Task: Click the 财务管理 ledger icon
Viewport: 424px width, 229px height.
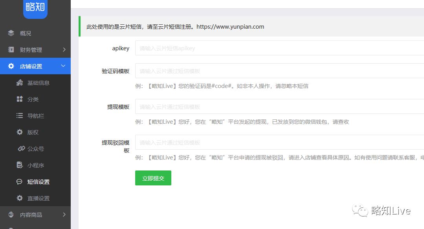Action: pyautogui.click(x=11, y=49)
